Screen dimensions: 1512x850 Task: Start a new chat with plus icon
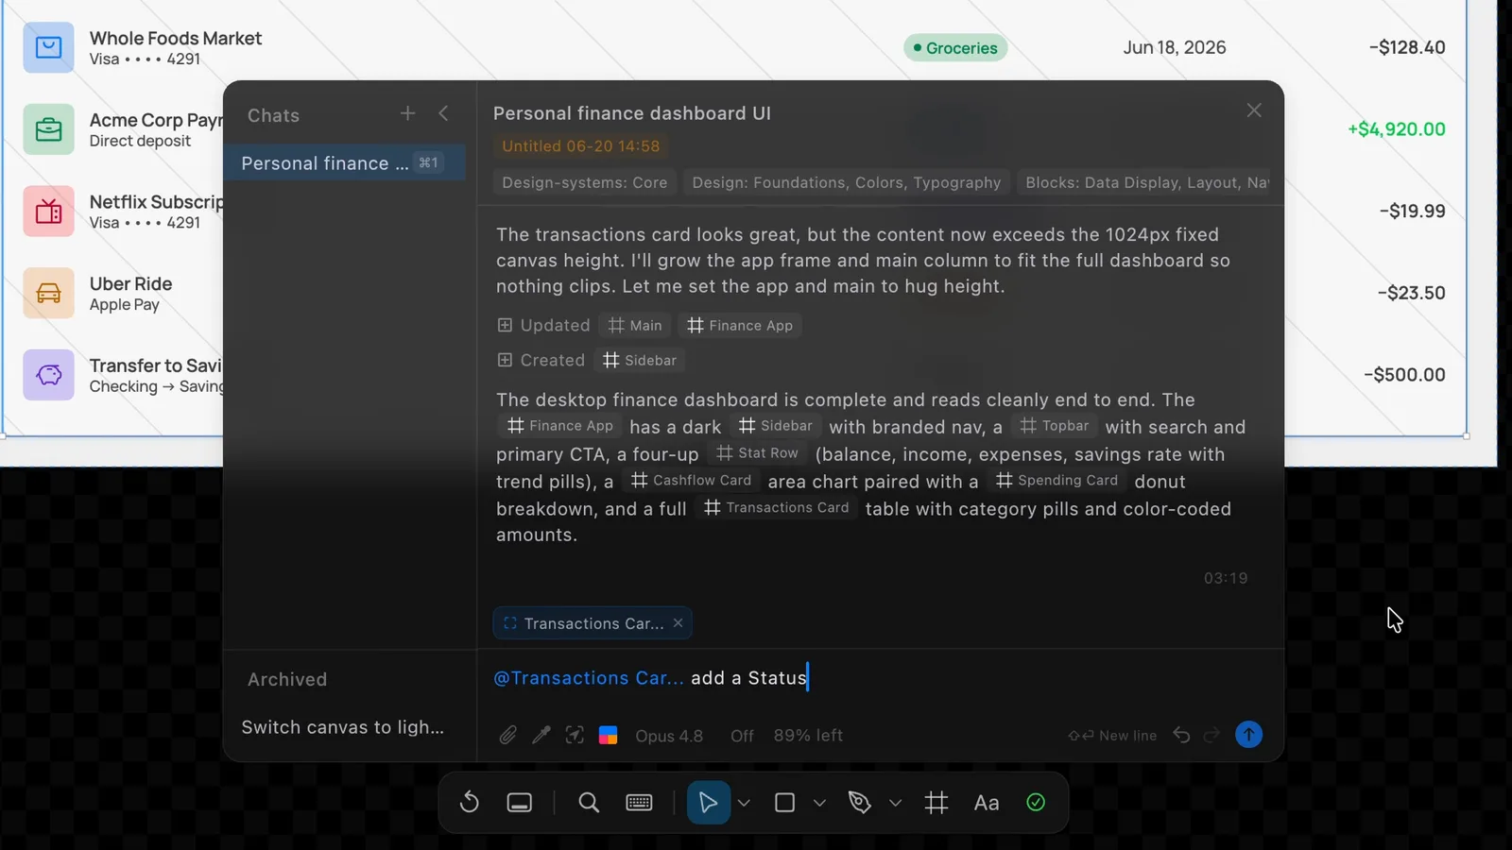click(407, 113)
